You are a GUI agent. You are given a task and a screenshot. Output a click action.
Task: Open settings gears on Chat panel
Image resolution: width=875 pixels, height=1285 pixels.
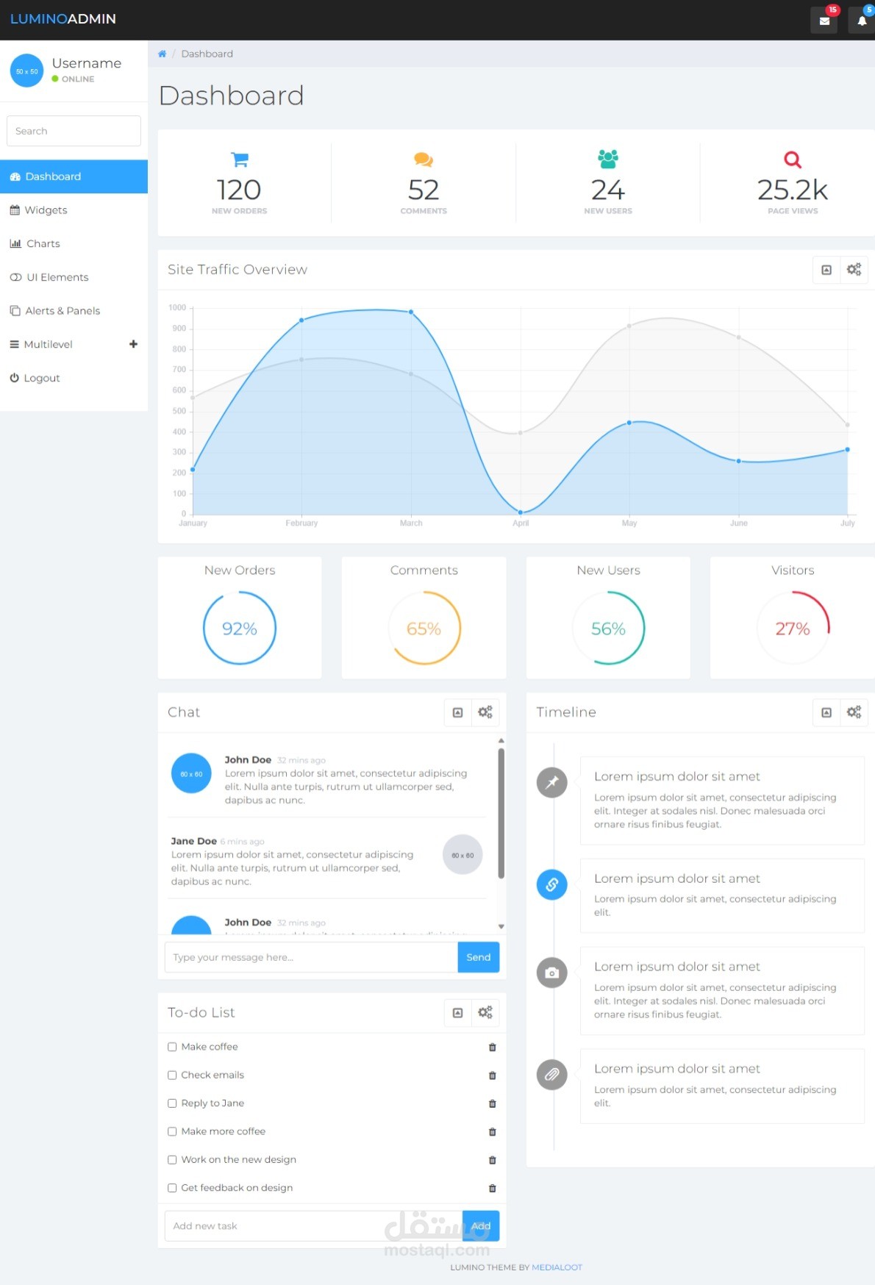tap(485, 712)
